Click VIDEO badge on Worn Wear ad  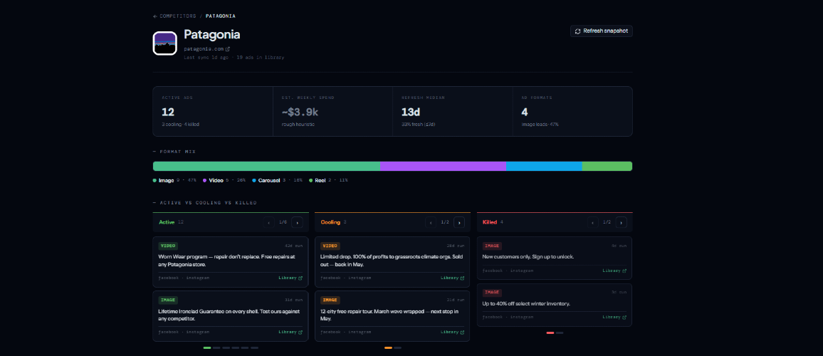[x=168, y=246]
